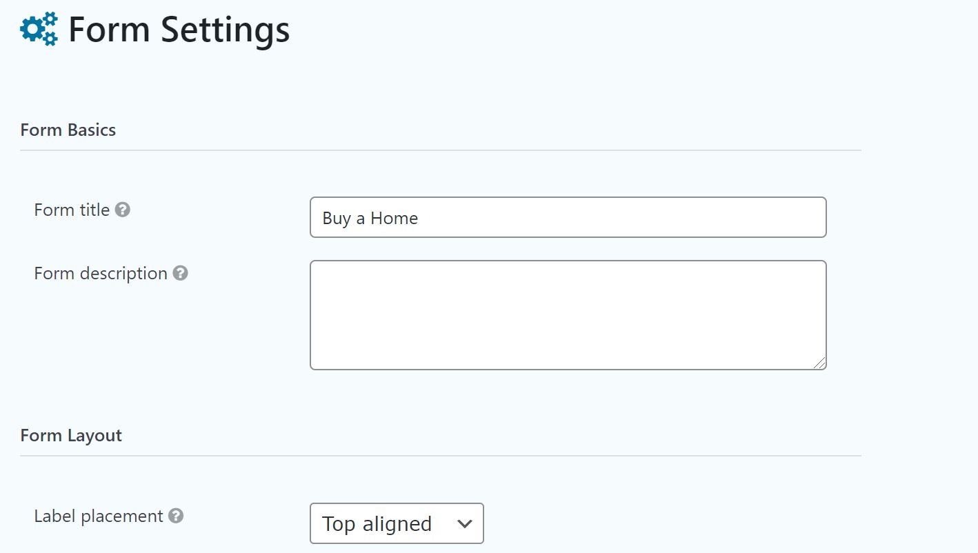Click the Form Settings gears icon
The width and height of the screenshot is (978, 553).
39,29
